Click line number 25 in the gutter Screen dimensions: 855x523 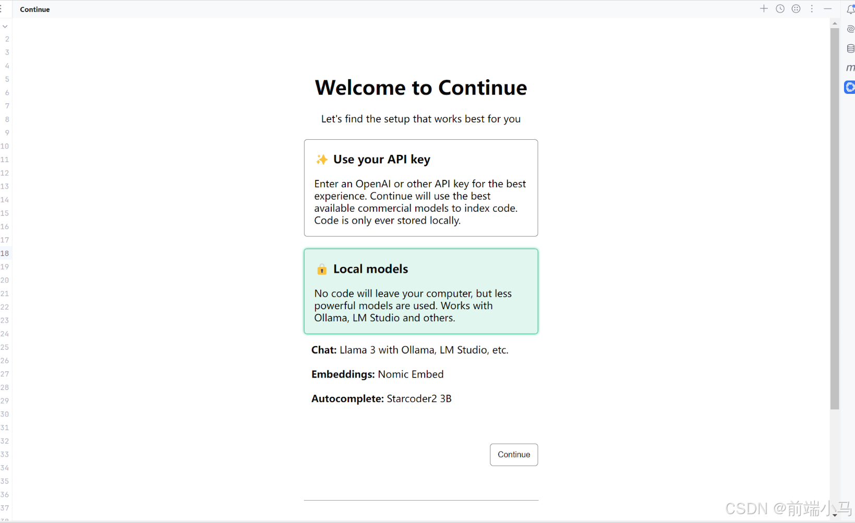pyautogui.click(x=5, y=347)
